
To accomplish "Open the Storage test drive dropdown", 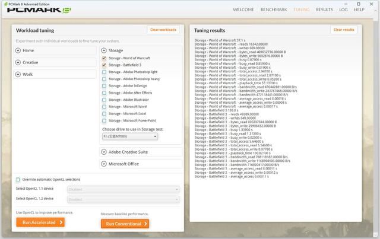I will click(129, 136).
